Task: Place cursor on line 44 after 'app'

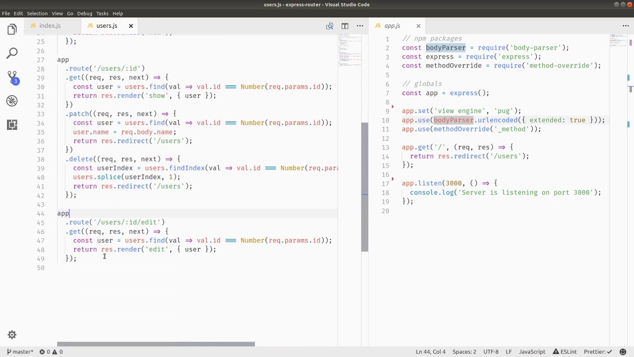Action: click(70, 213)
